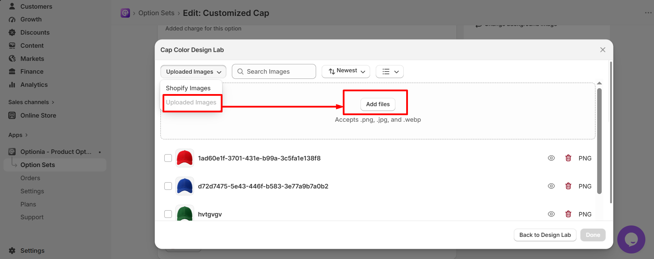Go to Option Sets breadcrumb link

[x=156, y=13]
